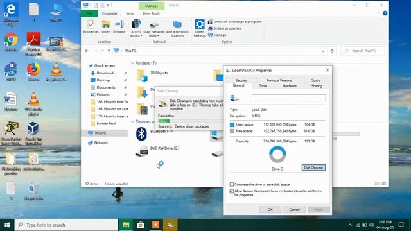411x231 pixels.
Task: Click the Search This PC field
Action: (x=362, y=51)
